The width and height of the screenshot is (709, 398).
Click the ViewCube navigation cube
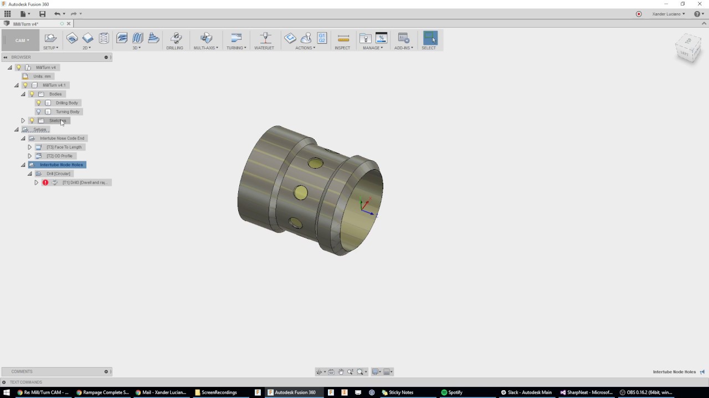click(x=688, y=49)
